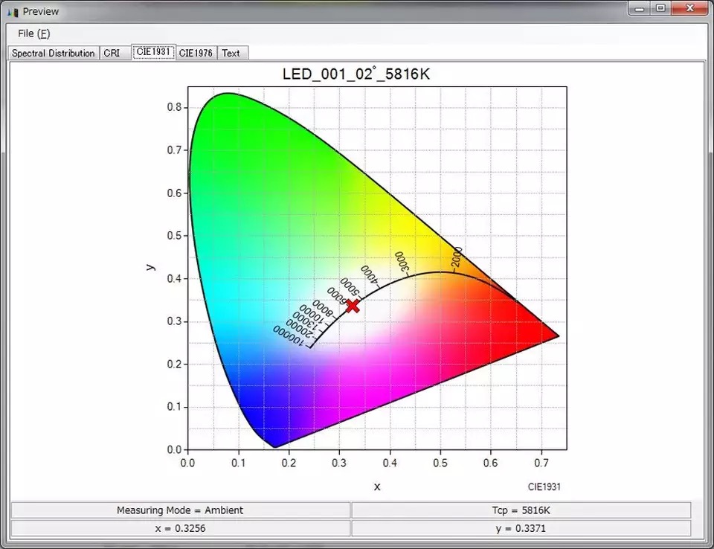Close the Preview window
The width and height of the screenshot is (714, 549).
[x=689, y=9]
